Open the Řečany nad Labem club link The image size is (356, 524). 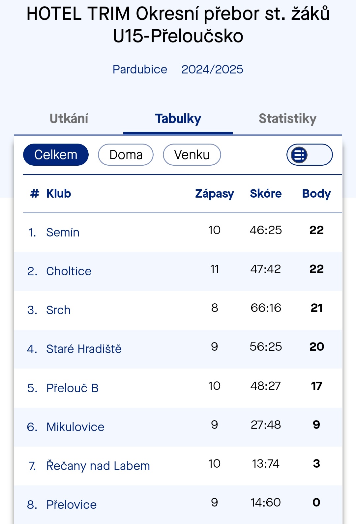pyautogui.click(x=98, y=466)
